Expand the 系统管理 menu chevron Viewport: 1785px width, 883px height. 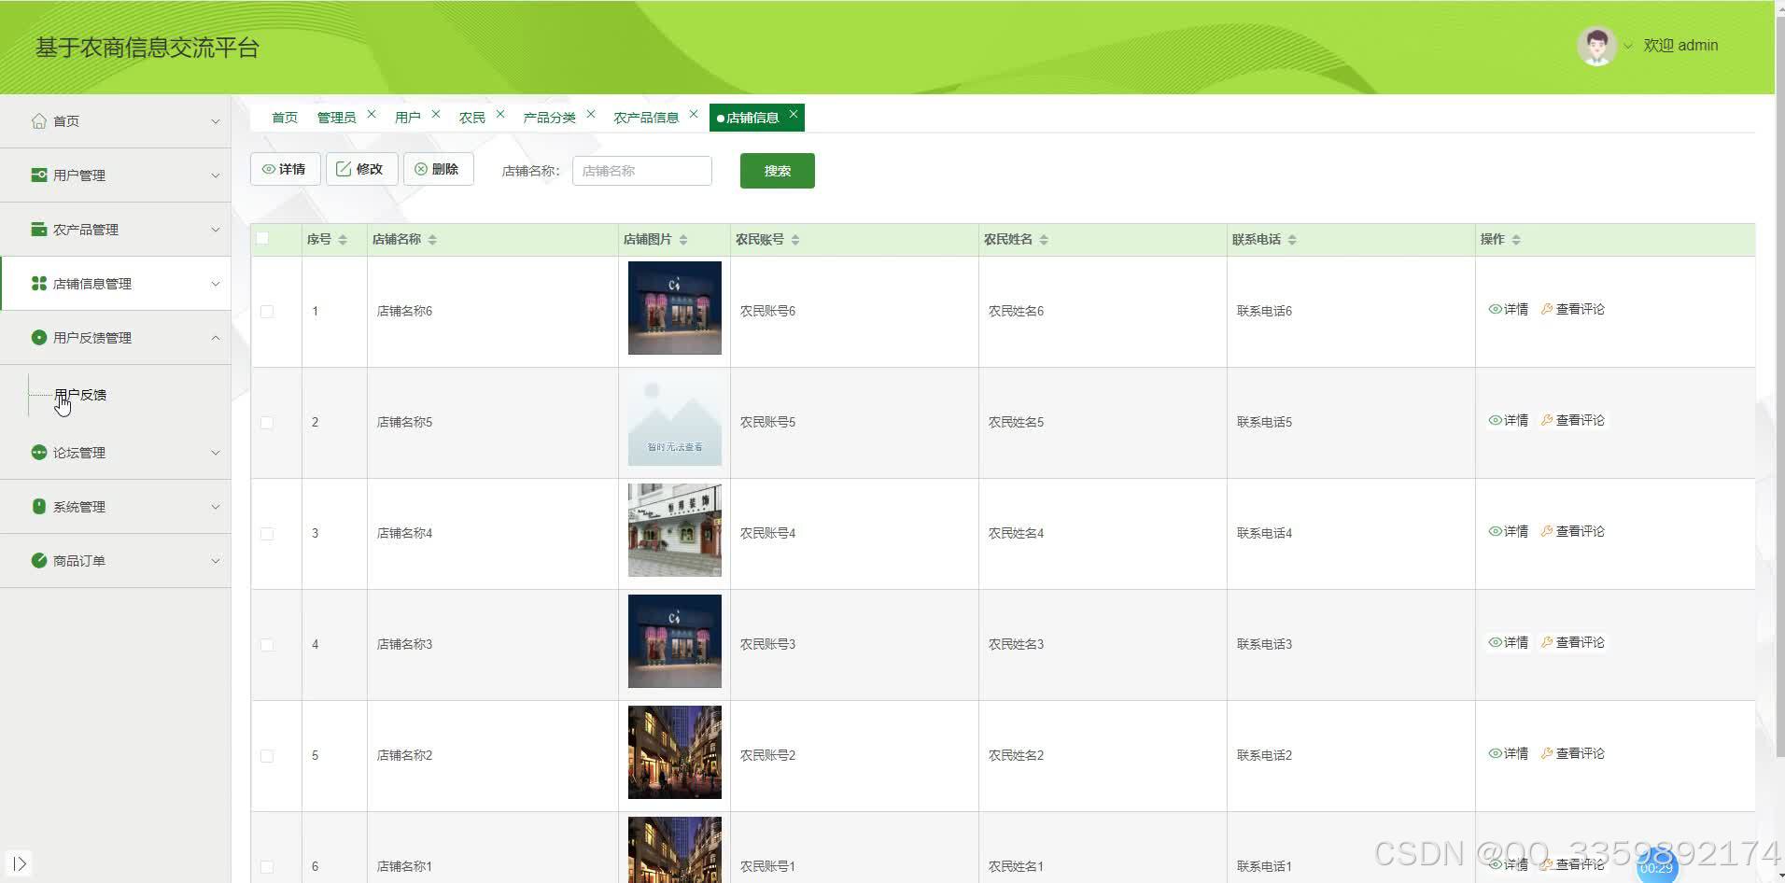216,507
